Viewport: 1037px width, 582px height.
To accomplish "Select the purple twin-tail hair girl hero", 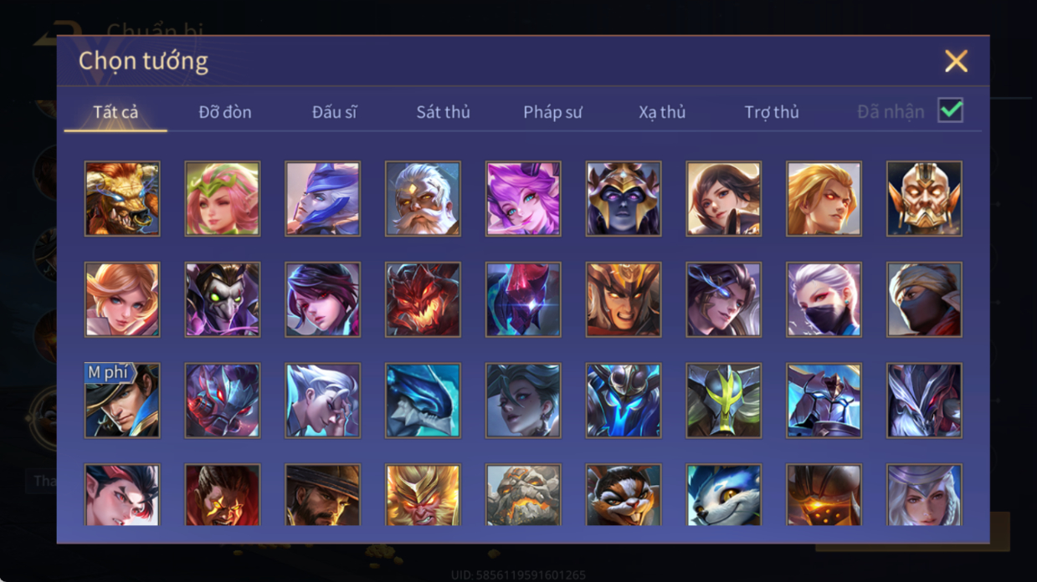I will (523, 199).
